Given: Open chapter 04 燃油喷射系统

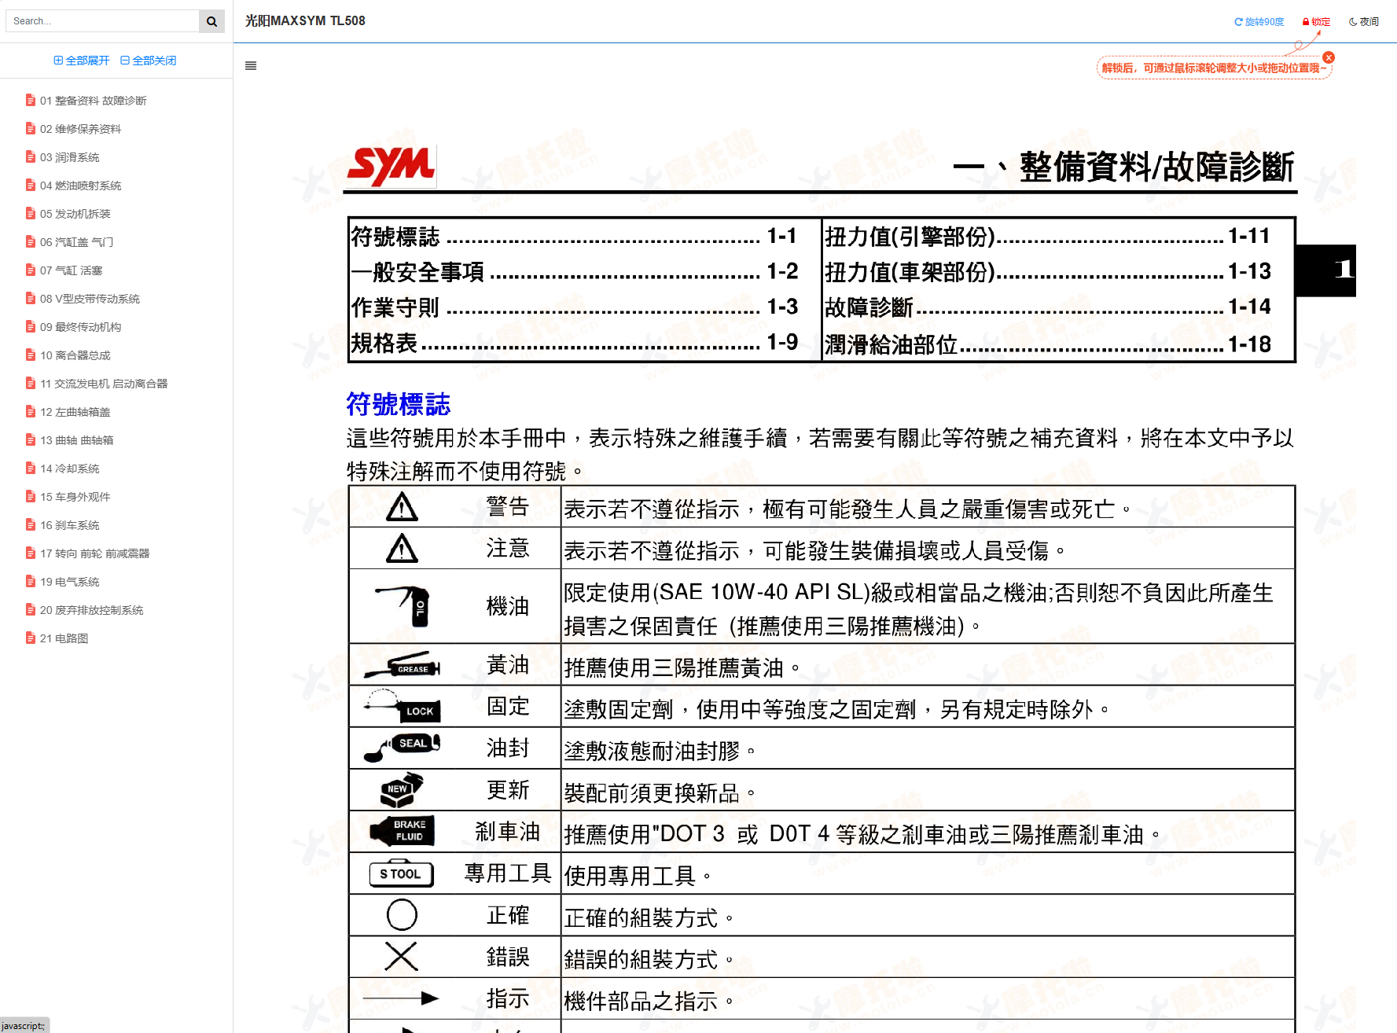Looking at the screenshot, I should pos(81,186).
